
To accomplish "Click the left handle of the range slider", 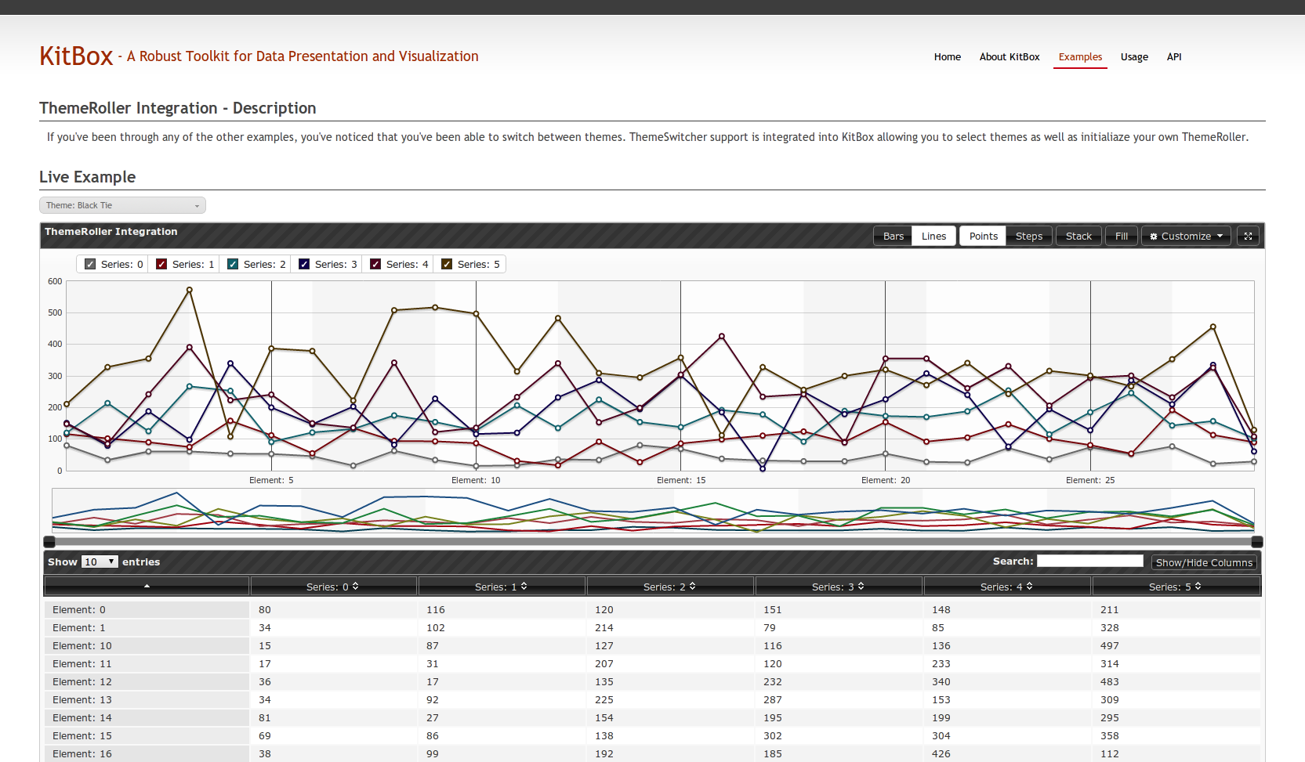I will pyautogui.click(x=49, y=542).
